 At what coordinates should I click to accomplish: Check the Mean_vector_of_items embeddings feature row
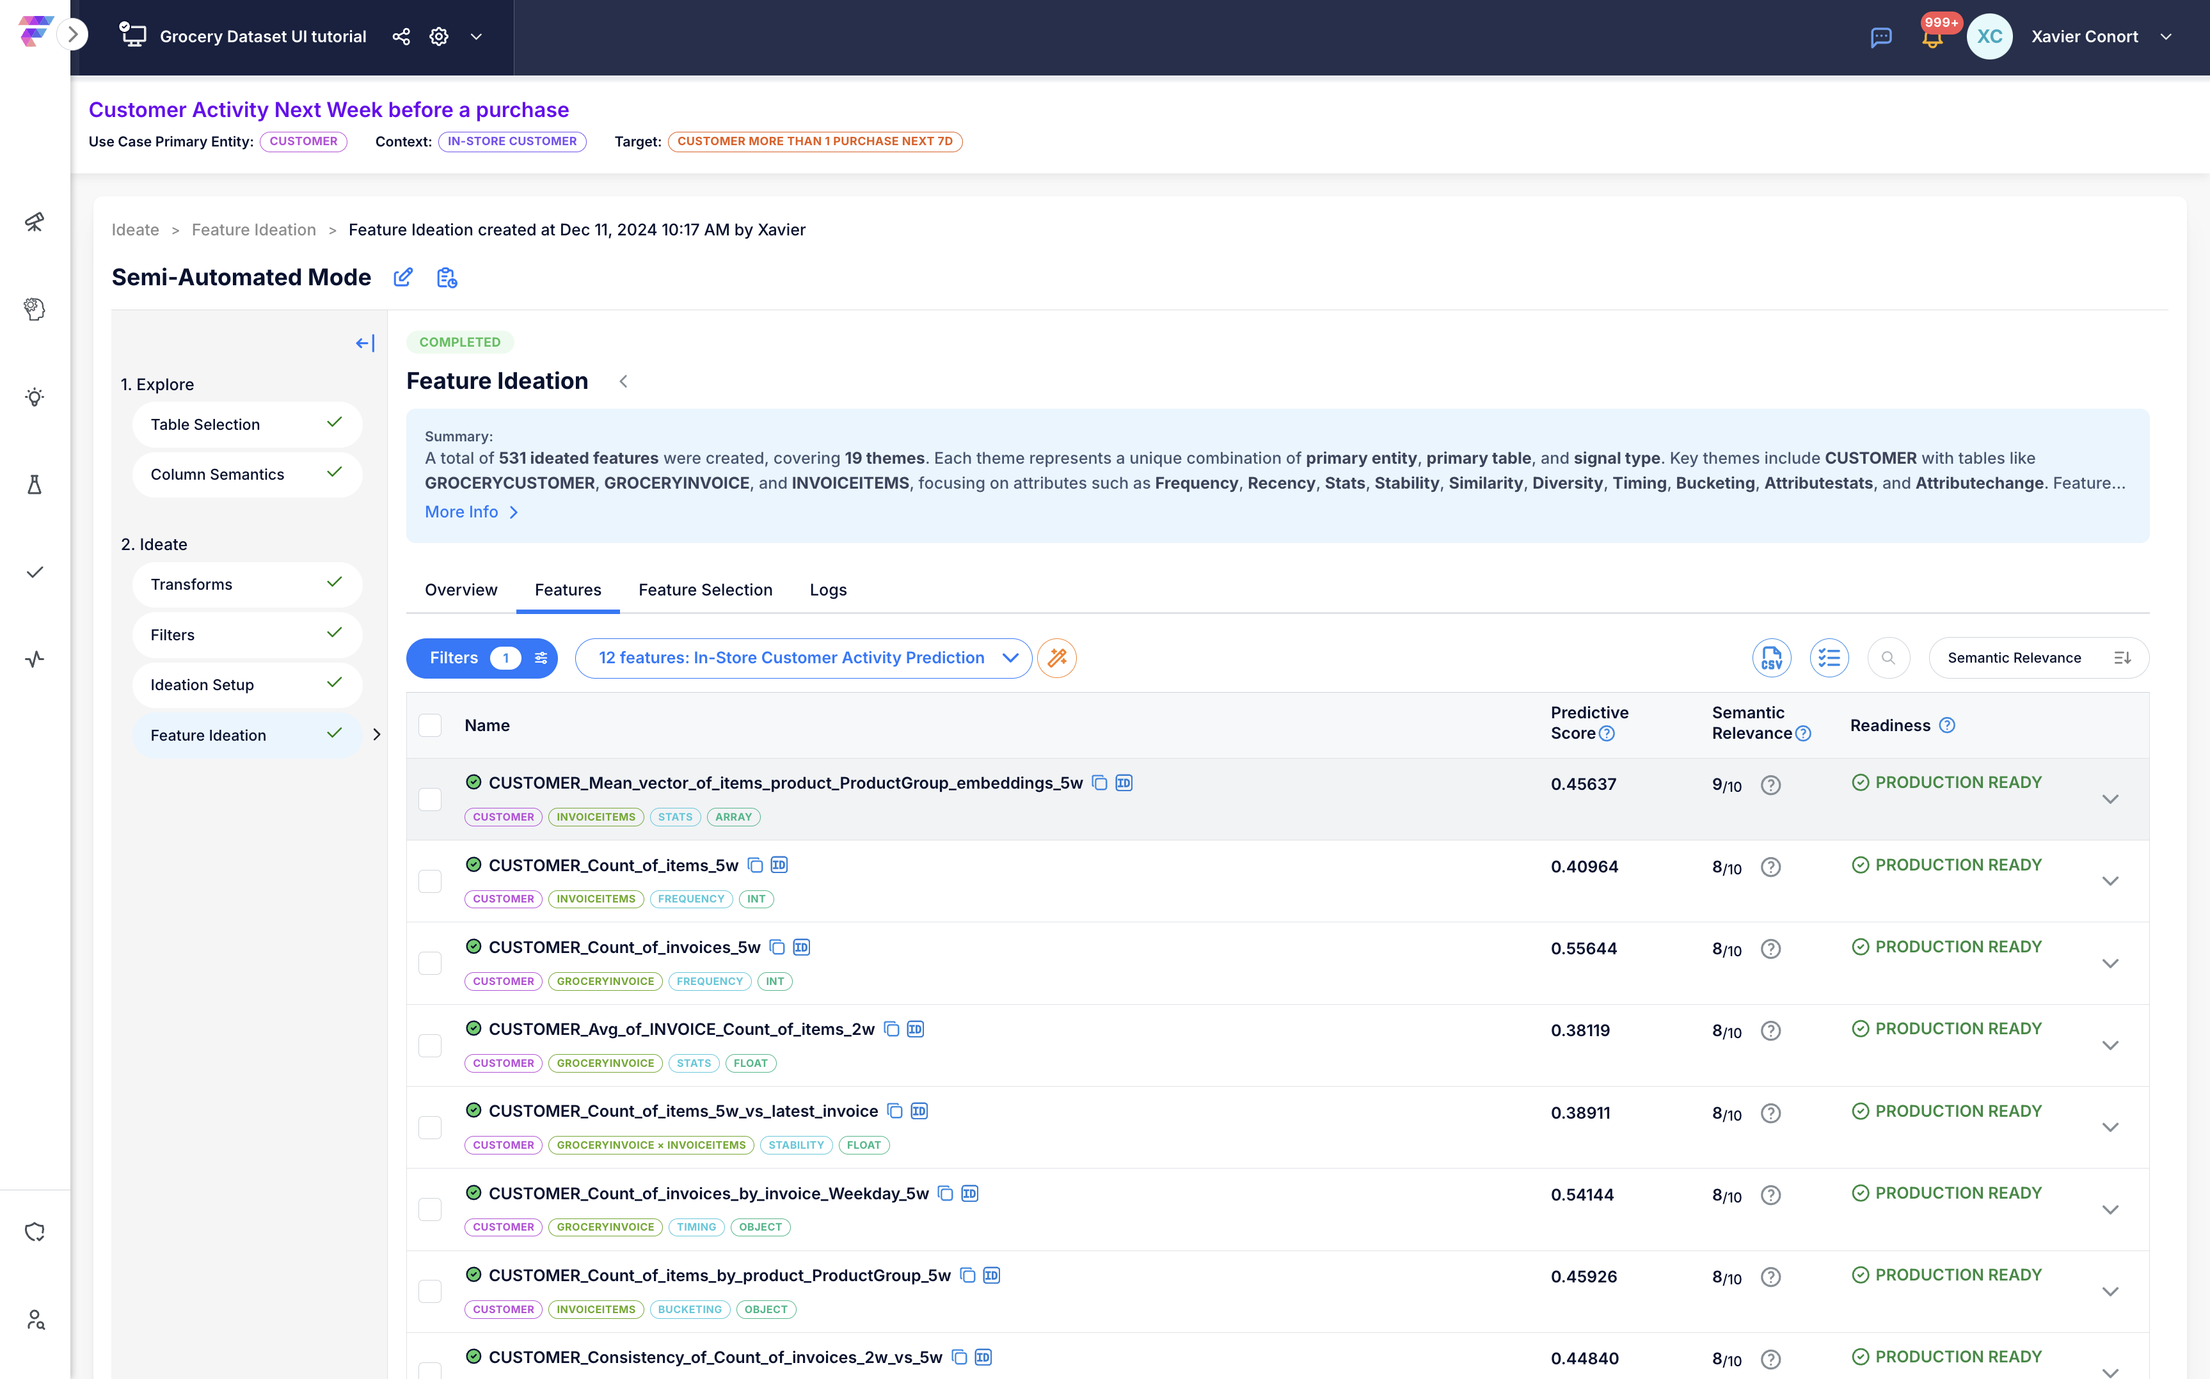click(429, 799)
